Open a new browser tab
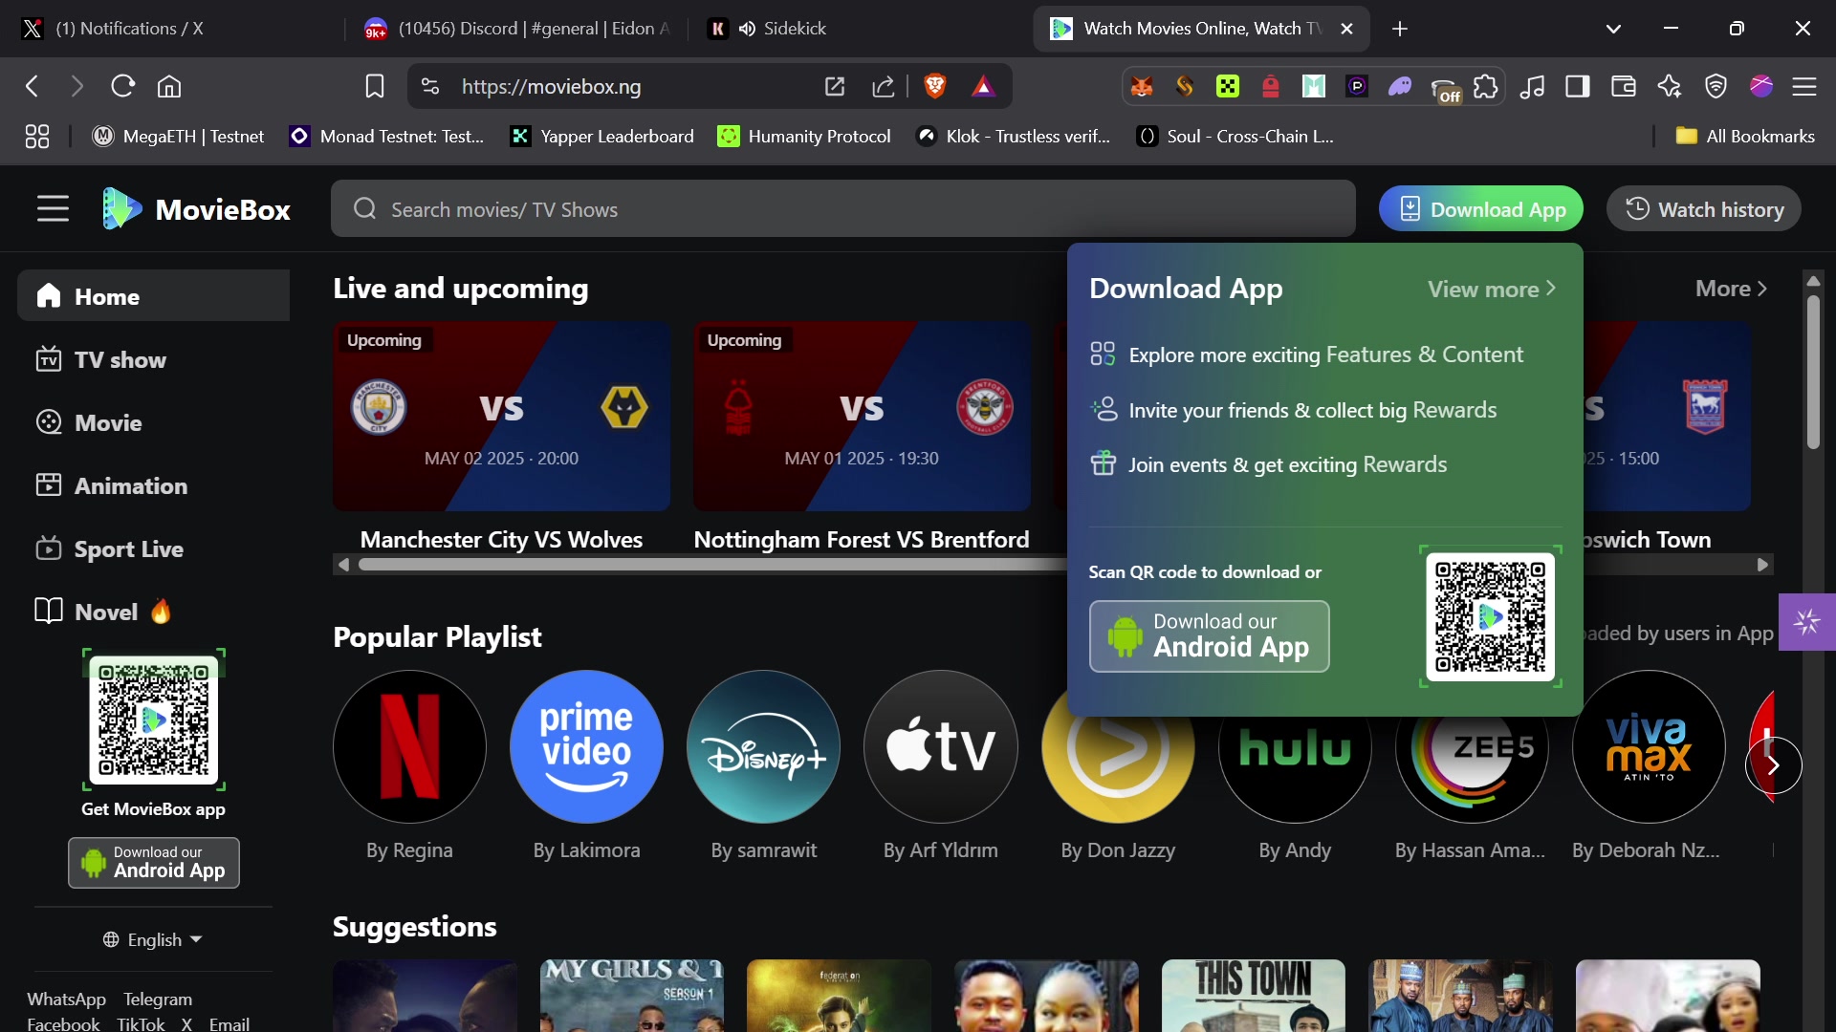The height and width of the screenshot is (1032, 1836). coord(1400,29)
